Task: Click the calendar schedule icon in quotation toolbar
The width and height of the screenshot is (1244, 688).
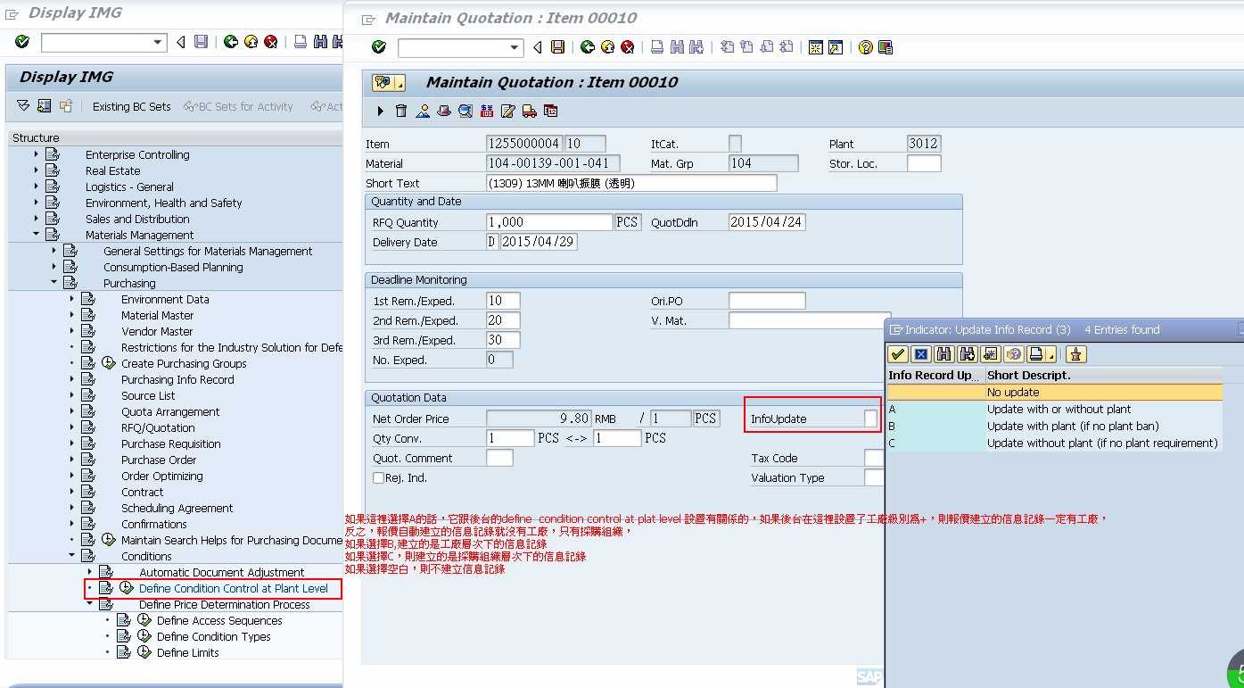Action: 551,111
